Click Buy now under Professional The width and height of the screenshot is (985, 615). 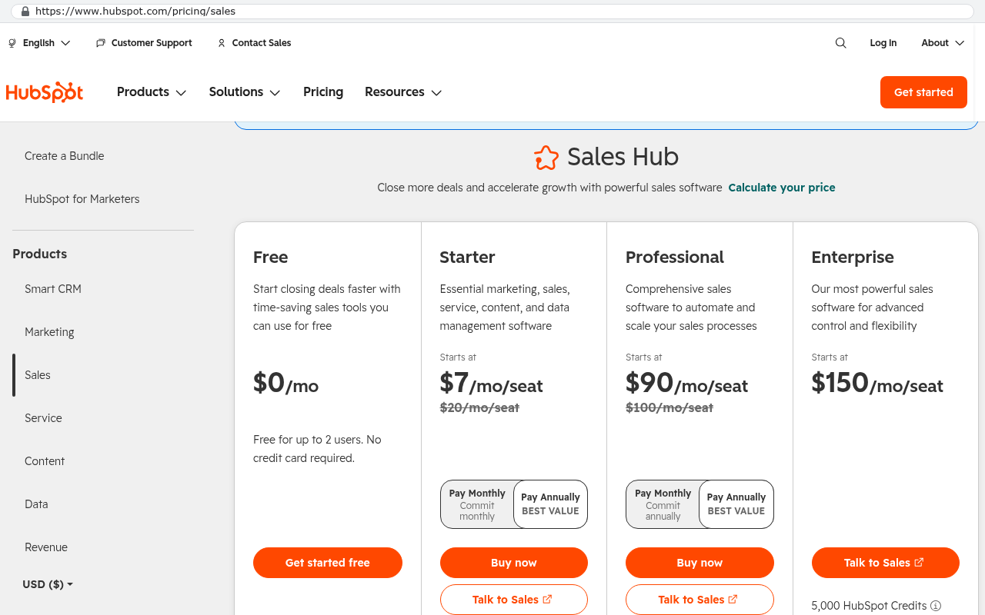coord(700,563)
